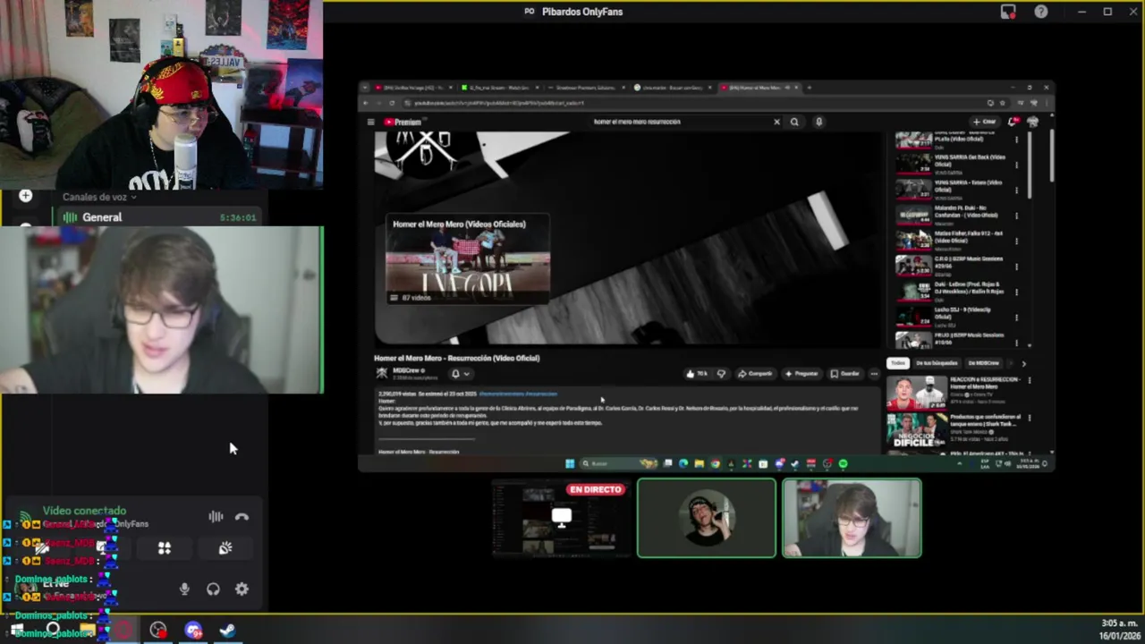Select the EN DIRECTO stream thumbnail
Image resolution: width=1145 pixels, height=644 pixels.
point(561,518)
